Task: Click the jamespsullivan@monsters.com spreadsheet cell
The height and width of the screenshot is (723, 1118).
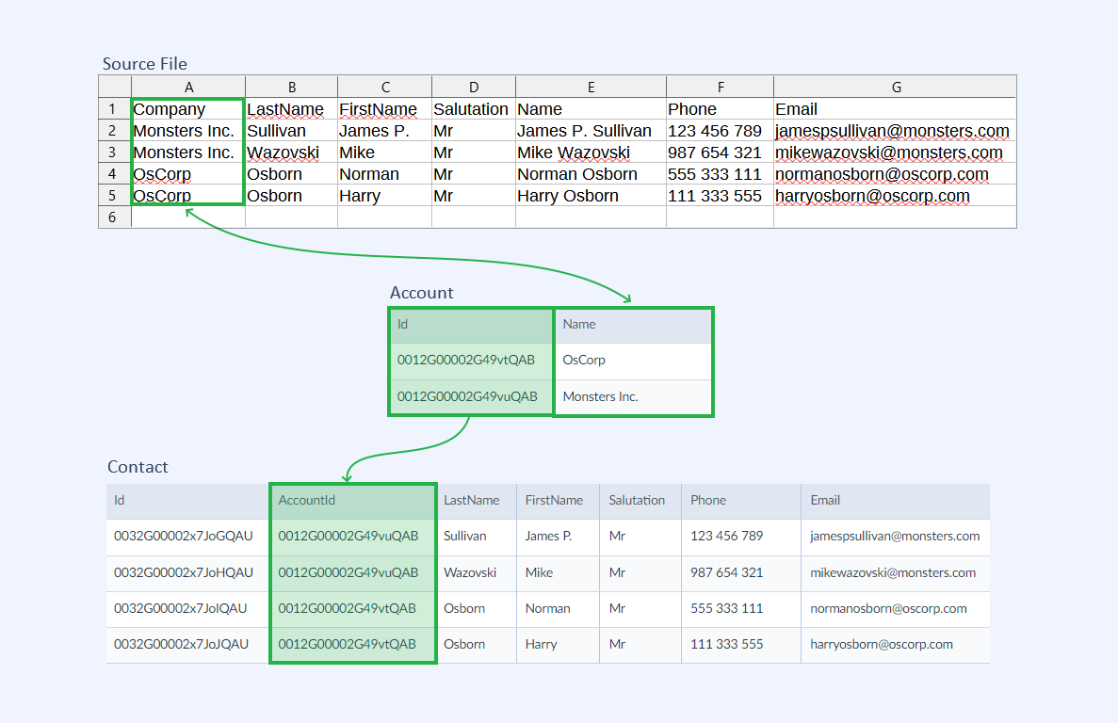Action: tap(896, 131)
